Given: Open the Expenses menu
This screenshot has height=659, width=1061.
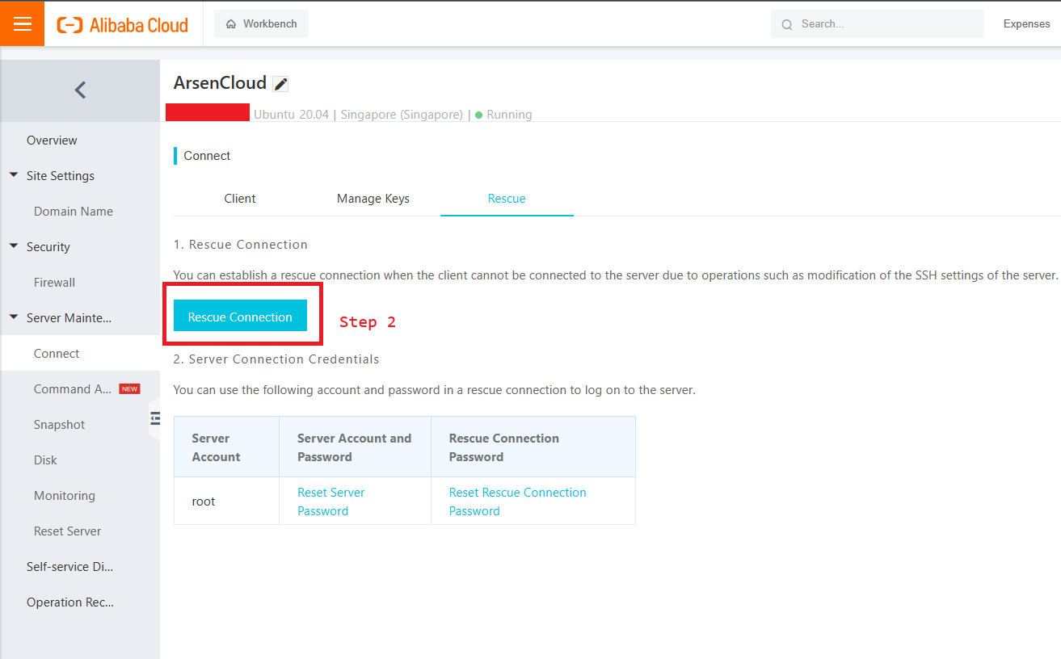Looking at the screenshot, I should (x=1026, y=24).
